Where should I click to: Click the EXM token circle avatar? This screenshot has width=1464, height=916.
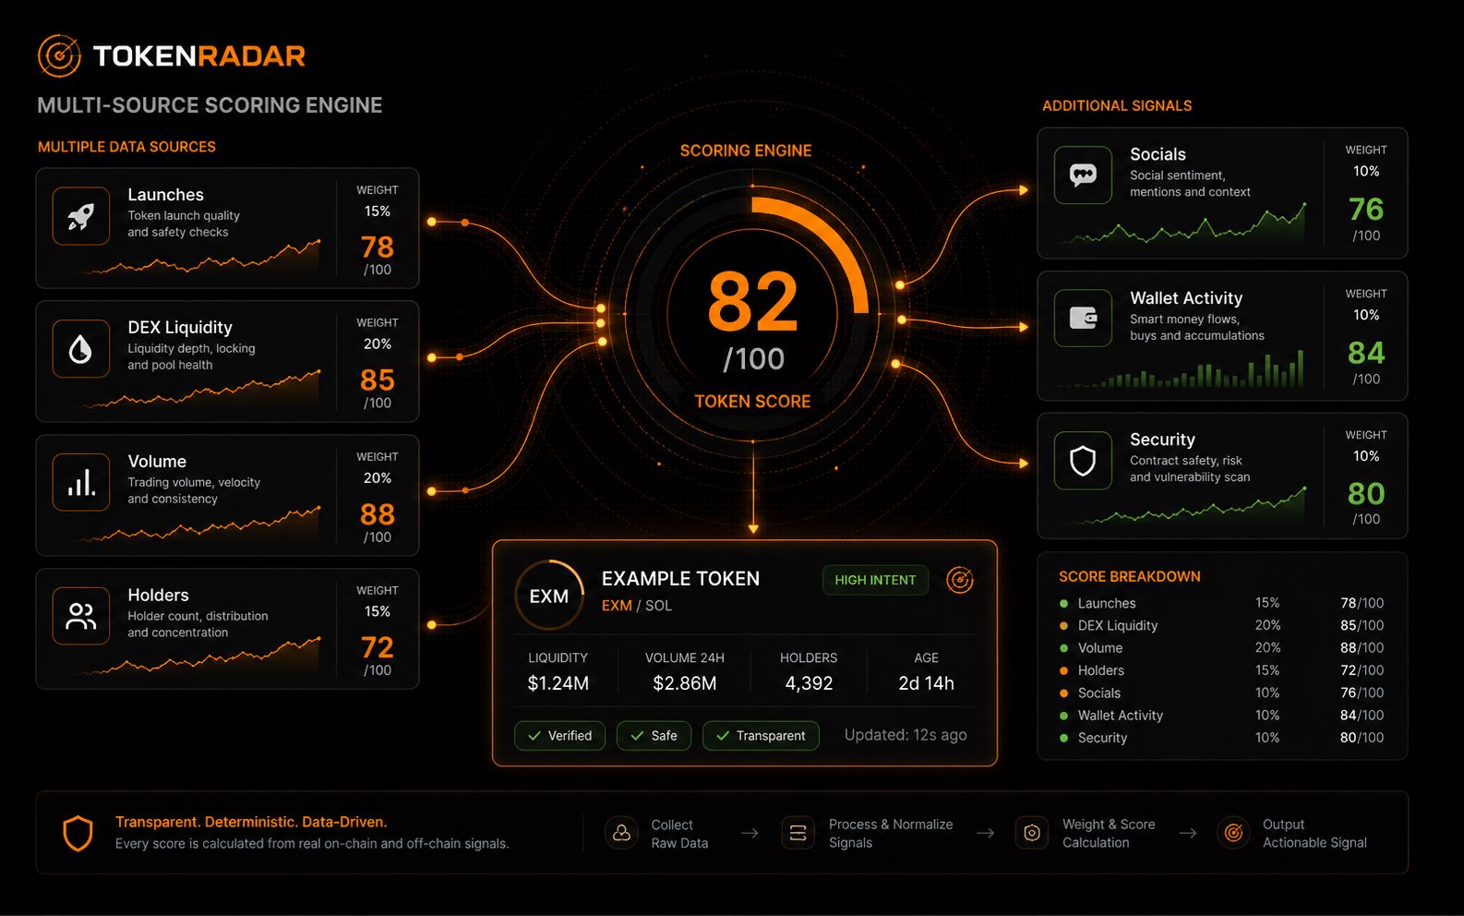coord(549,596)
